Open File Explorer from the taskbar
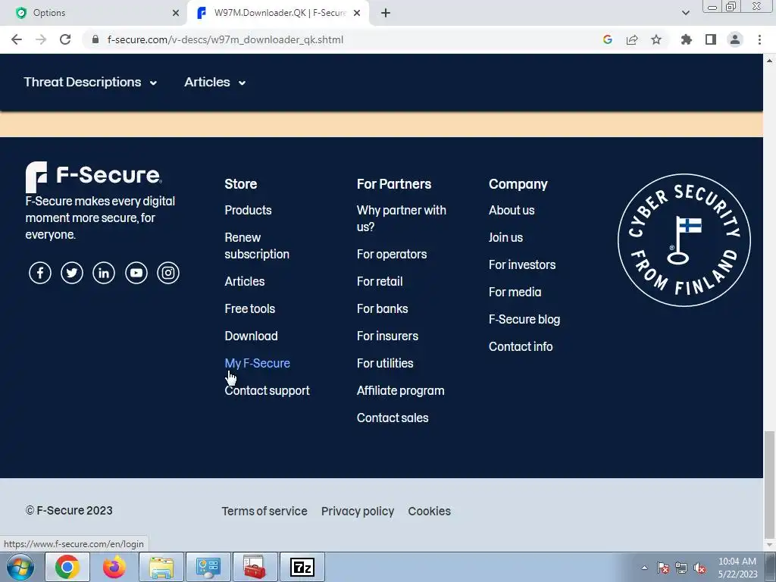The image size is (776, 582). coord(161,567)
